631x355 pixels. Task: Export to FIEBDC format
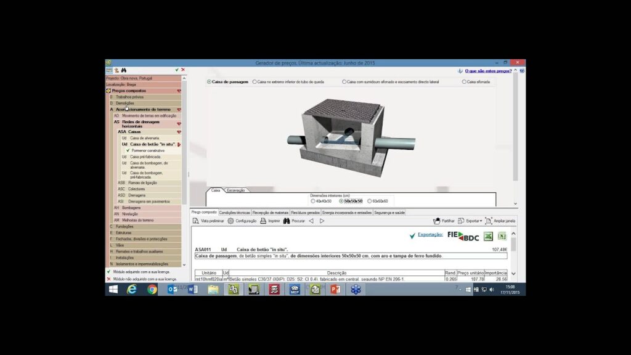click(x=463, y=236)
